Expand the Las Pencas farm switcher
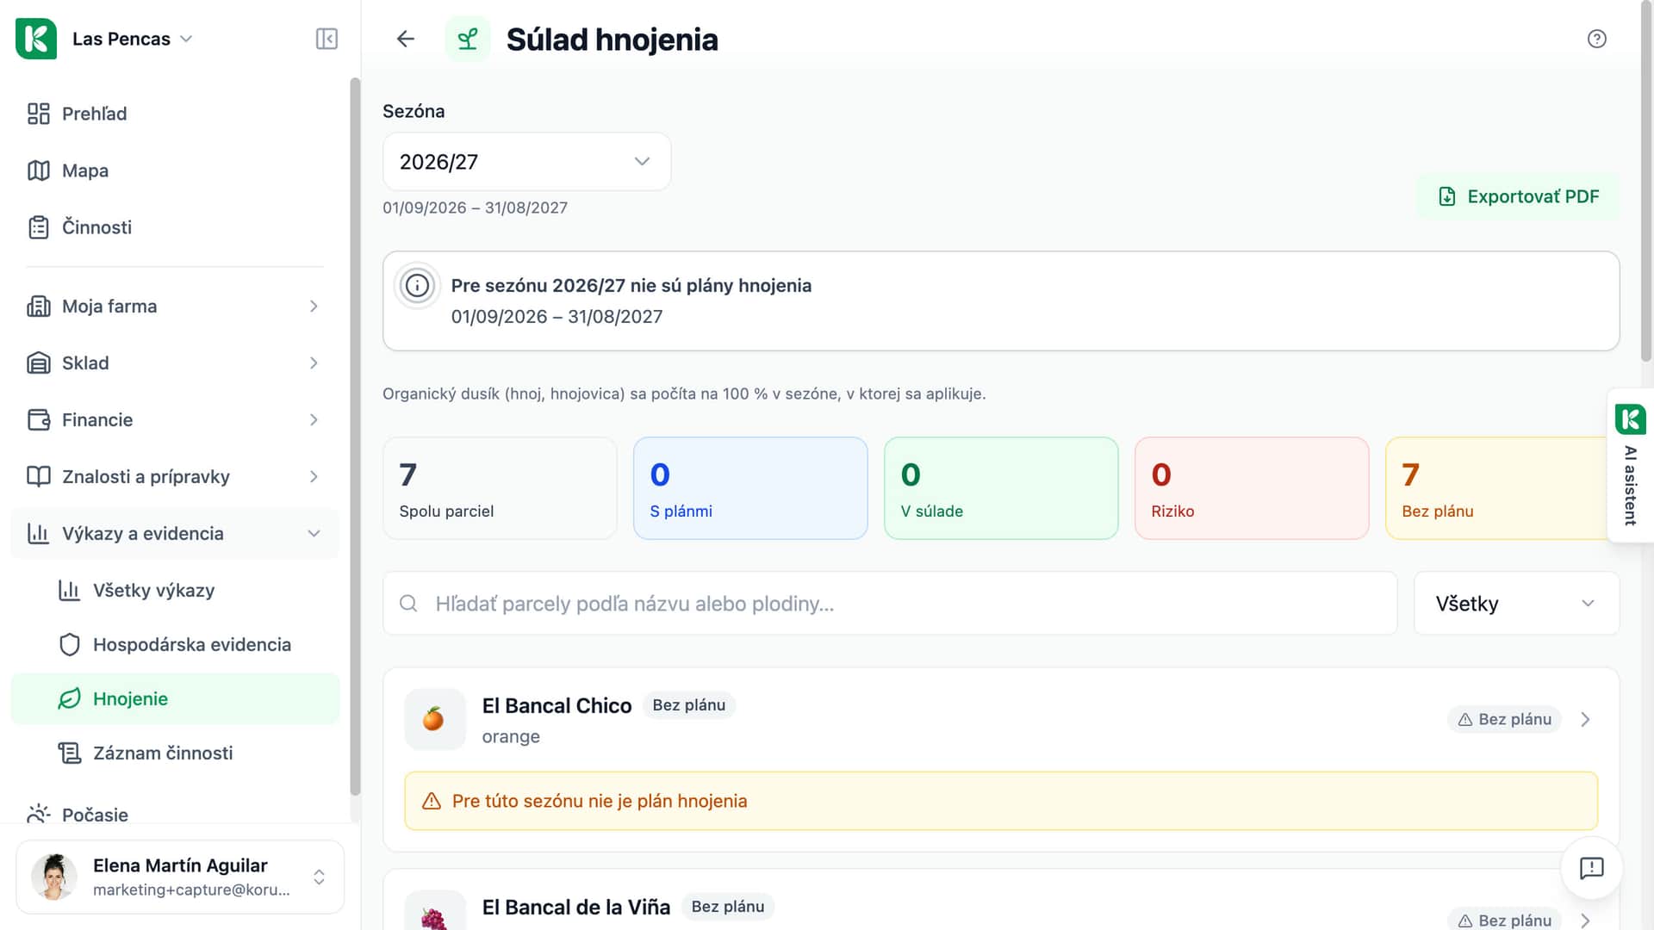 132,39
